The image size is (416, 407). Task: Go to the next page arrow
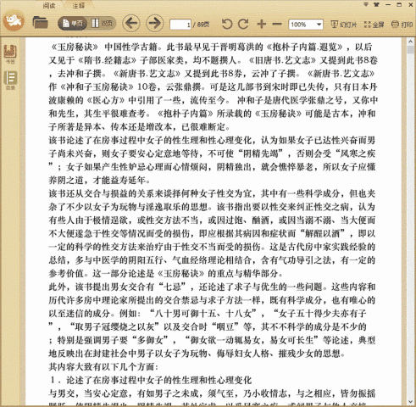[x=154, y=23]
